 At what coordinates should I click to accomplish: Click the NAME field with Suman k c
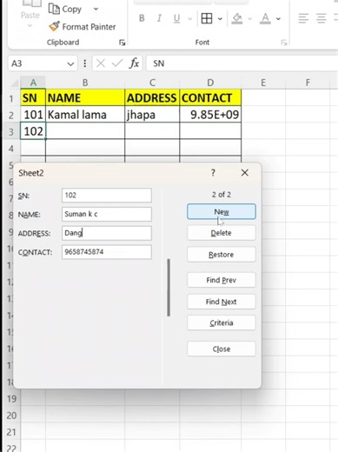pyautogui.click(x=107, y=214)
